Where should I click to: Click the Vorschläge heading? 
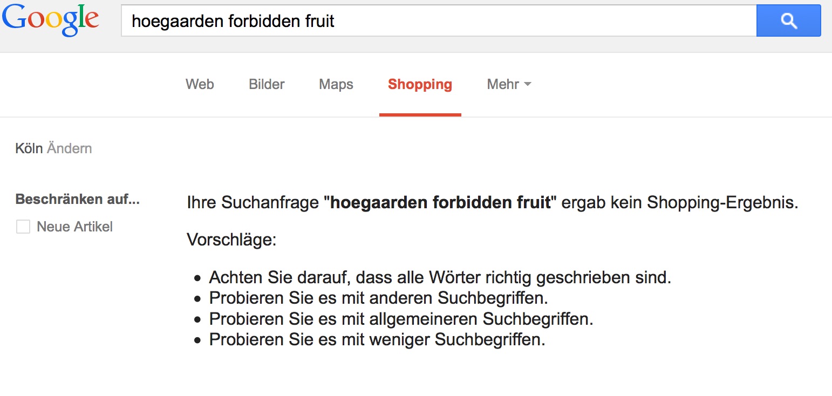click(231, 240)
